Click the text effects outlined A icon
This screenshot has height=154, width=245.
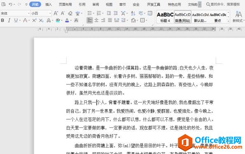coord(49,20)
